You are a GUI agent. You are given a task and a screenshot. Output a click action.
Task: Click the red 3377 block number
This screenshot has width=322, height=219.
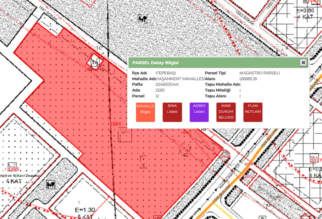315,160
